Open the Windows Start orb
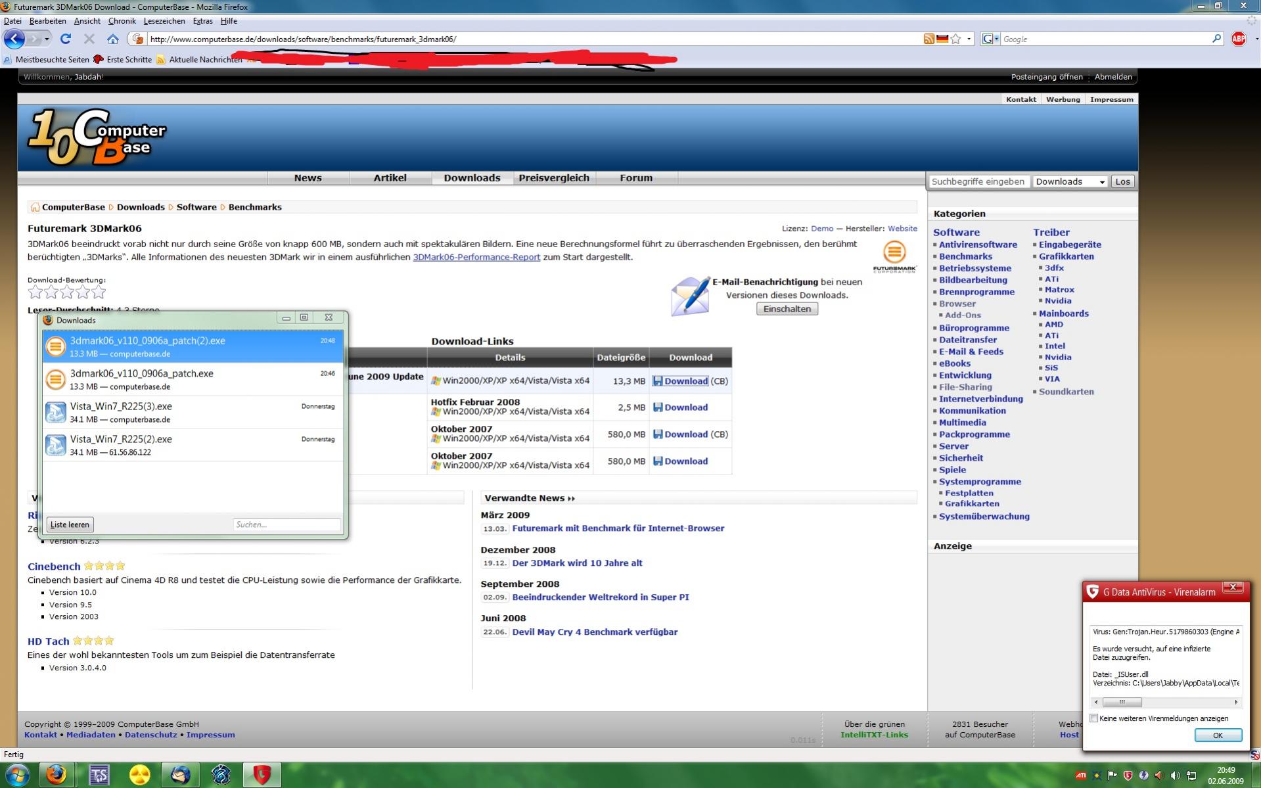This screenshot has height=788, width=1261. coord(17,775)
